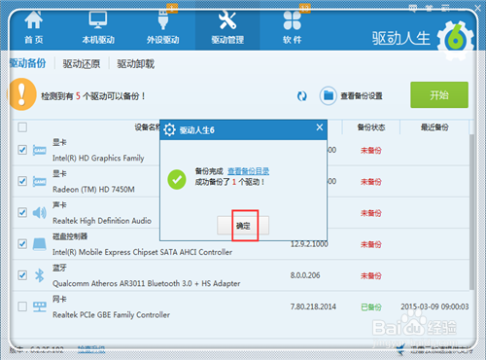The width and height of the screenshot is (486, 360).
Task: Click the blue refresh arrows icon
Action: (302, 96)
